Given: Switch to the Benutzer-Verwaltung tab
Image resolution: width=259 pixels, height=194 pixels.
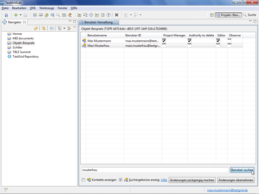Looking at the screenshot, I should pos(98,22).
